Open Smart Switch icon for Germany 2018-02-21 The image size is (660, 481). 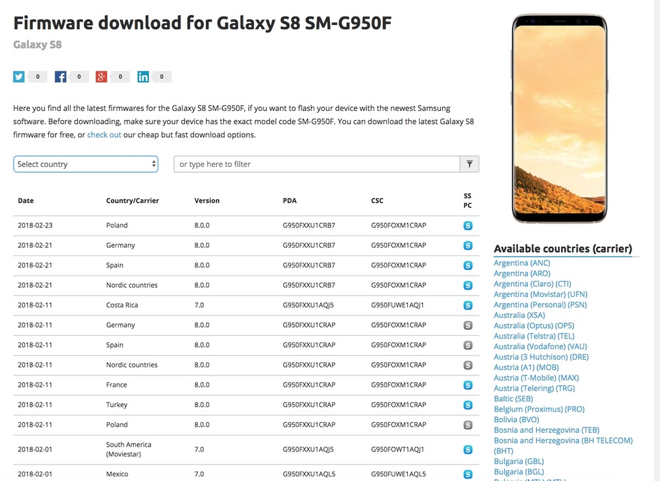[468, 245]
